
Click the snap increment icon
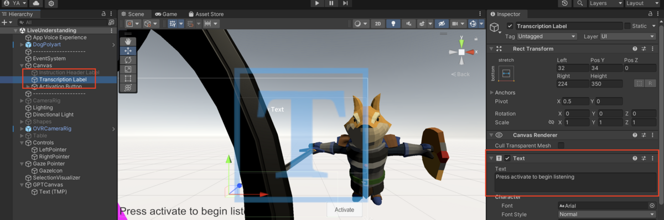coord(208,24)
